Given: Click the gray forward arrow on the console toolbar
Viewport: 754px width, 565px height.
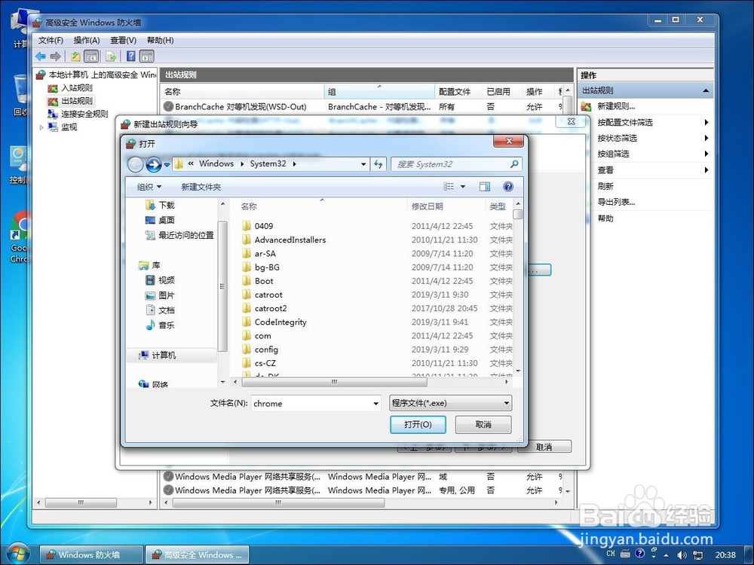Looking at the screenshot, I should click(55, 56).
